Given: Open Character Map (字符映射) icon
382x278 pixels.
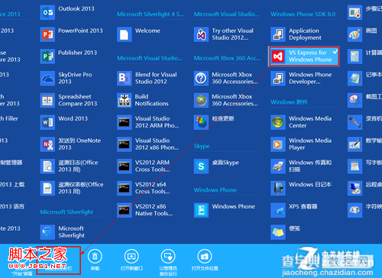Looking at the screenshot, I should [354, 210].
